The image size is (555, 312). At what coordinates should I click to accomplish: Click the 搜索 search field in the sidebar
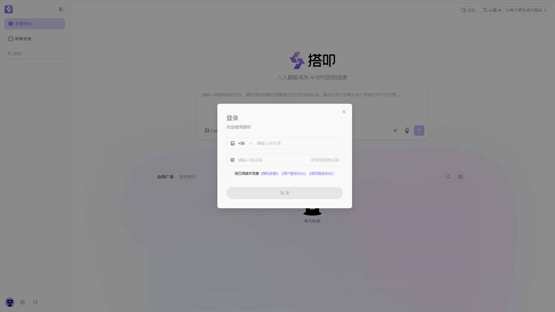pyautogui.click(x=35, y=54)
